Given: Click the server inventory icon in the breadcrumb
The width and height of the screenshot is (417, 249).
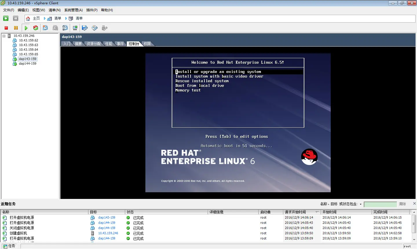Looking at the screenshot, I should coord(50,19).
